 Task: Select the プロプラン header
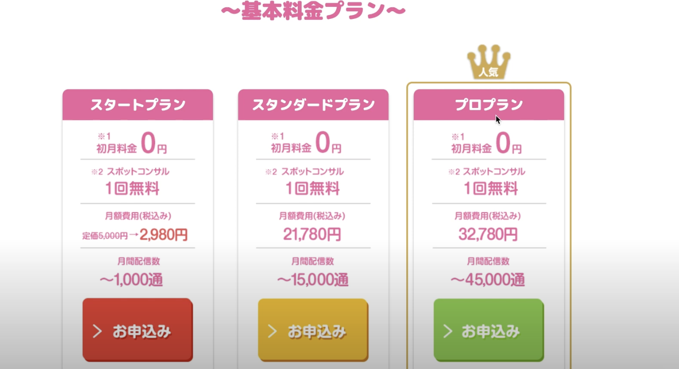click(x=489, y=105)
